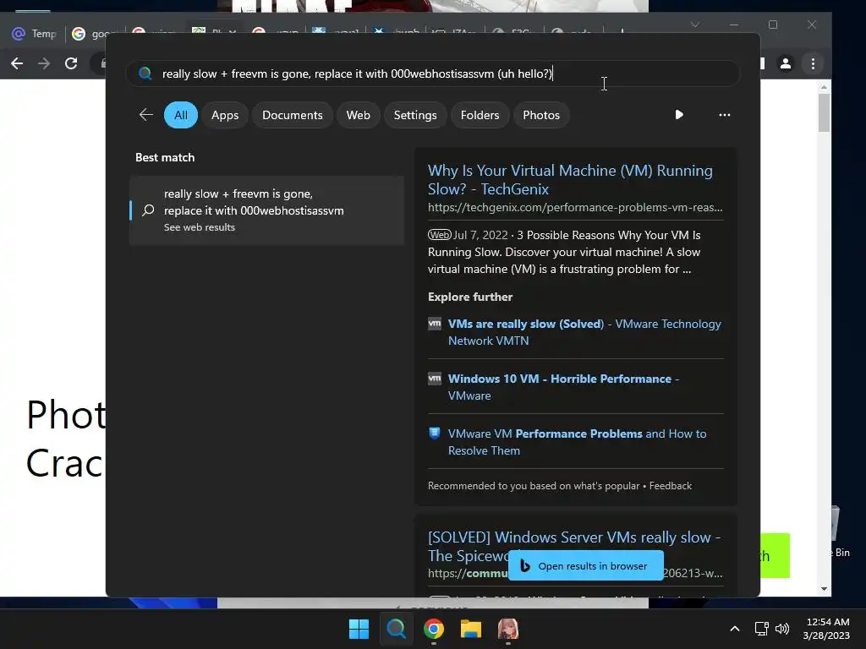Open the clock and date flyout
The image size is (866, 649).
click(x=826, y=629)
